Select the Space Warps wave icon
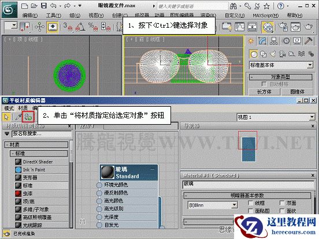Viewport: 319px width, 239px height. click(x=301, y=54)
